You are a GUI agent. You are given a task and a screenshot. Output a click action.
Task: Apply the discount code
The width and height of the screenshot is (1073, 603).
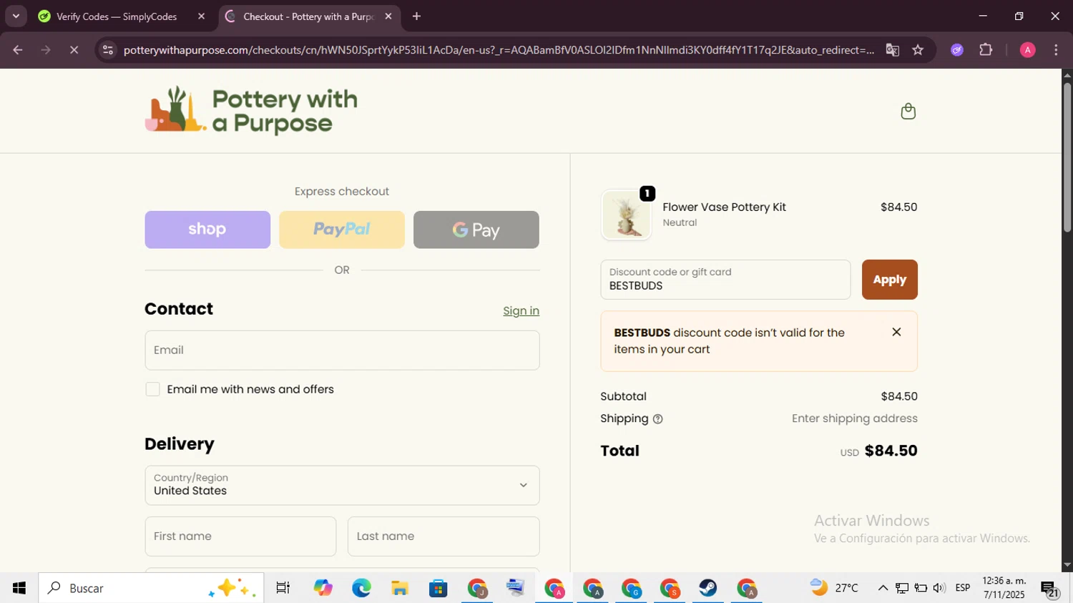coord(889,280)
